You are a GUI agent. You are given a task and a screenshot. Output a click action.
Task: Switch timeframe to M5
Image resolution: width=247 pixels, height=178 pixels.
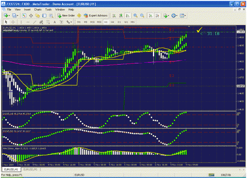(x=85, y=22)
